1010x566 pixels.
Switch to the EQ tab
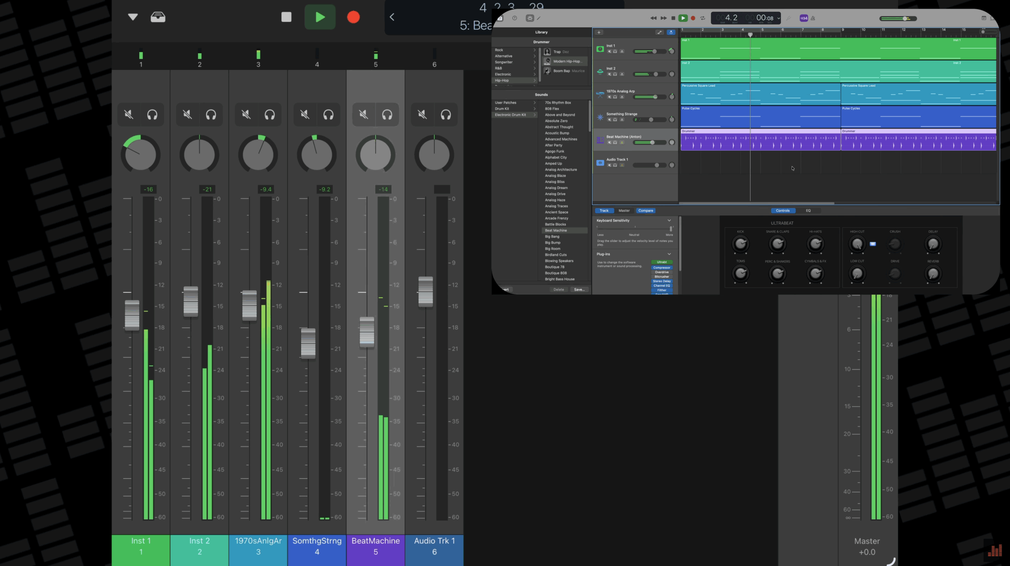(x=808, y=211)
